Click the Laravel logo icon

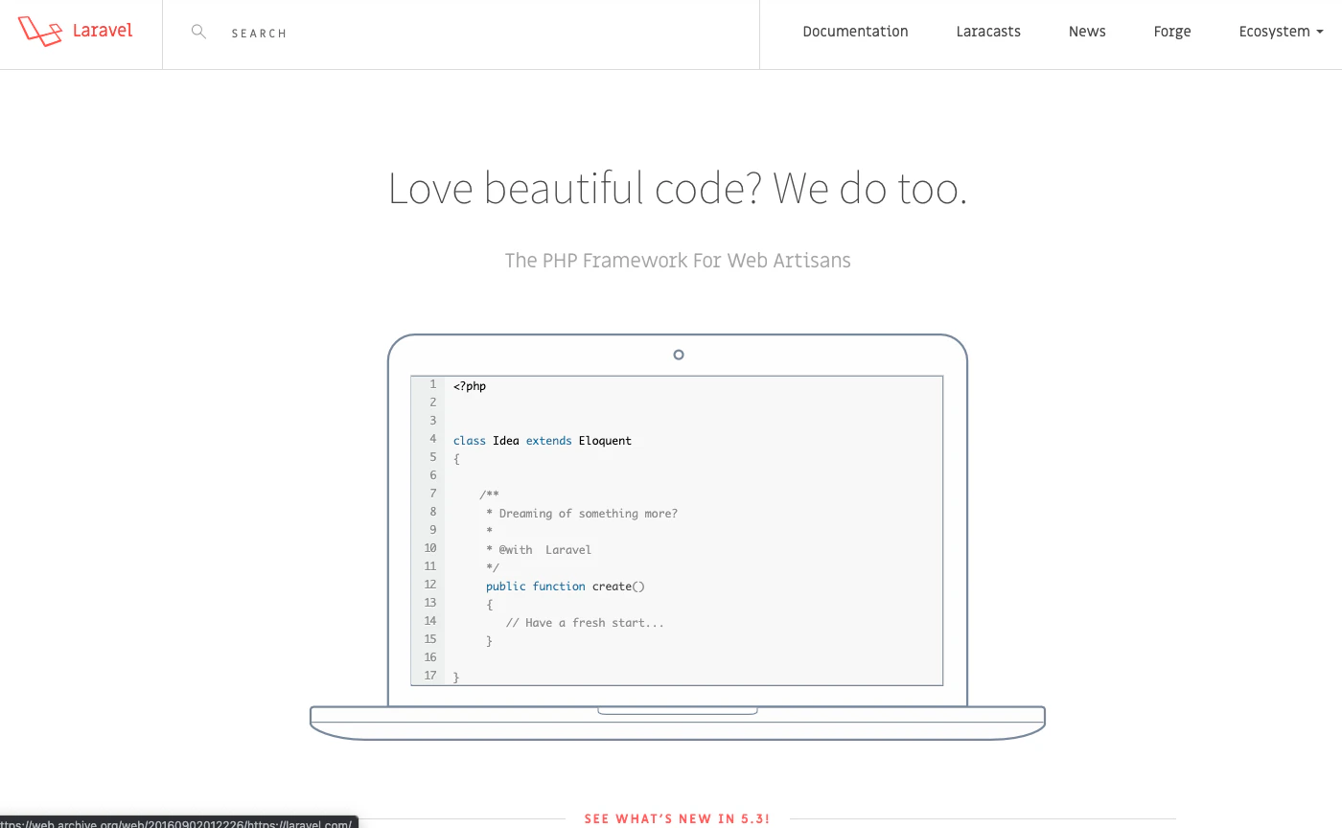pyautogui.click(x=39, y=31)
